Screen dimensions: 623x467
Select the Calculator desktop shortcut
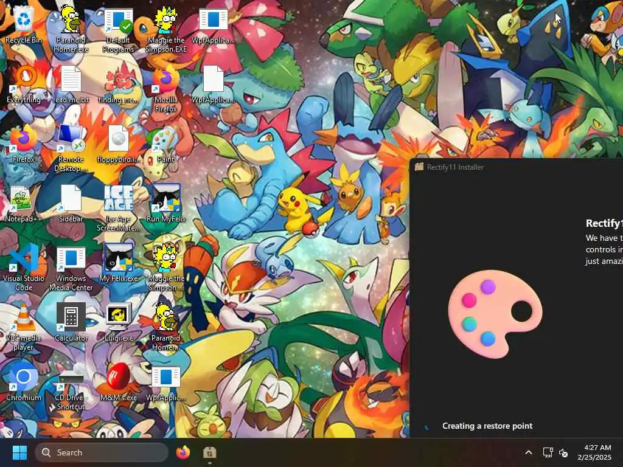(x=71, y=322)
